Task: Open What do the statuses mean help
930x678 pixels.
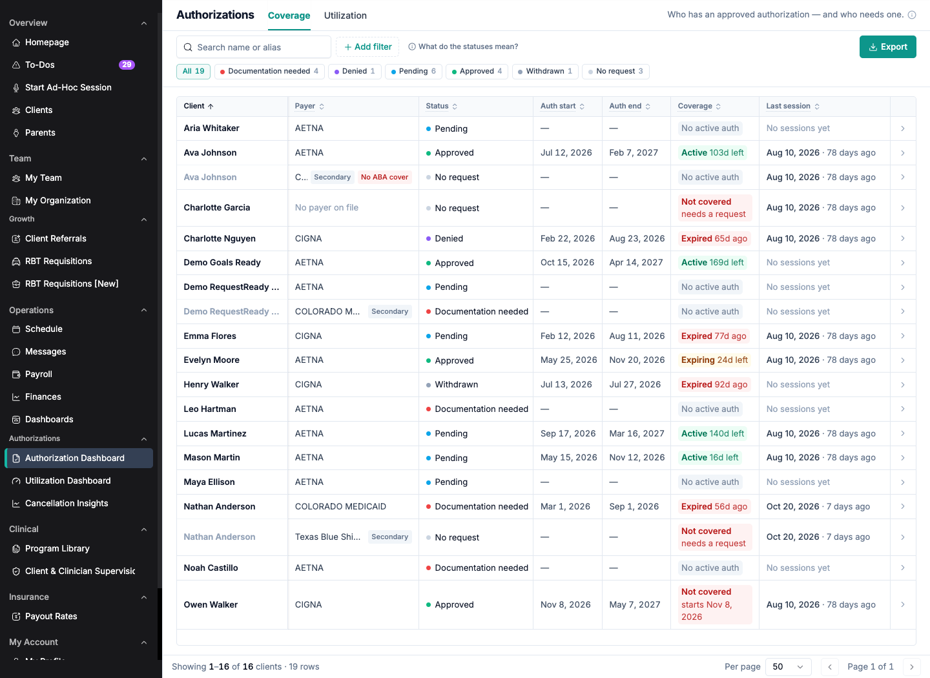Action: tap(463, 46)
